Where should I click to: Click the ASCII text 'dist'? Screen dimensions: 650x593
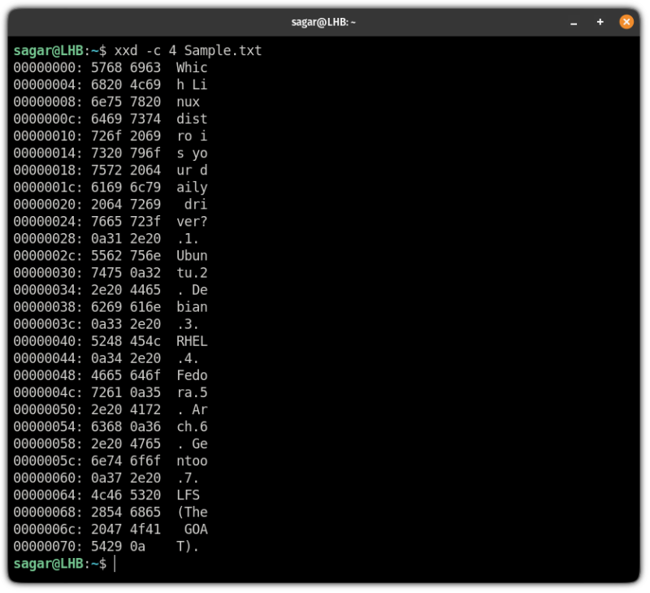pyautogui.click(x=192, y=119)
